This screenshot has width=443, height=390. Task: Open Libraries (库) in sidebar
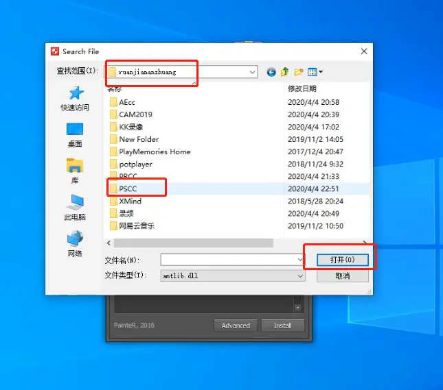point(75,171)
